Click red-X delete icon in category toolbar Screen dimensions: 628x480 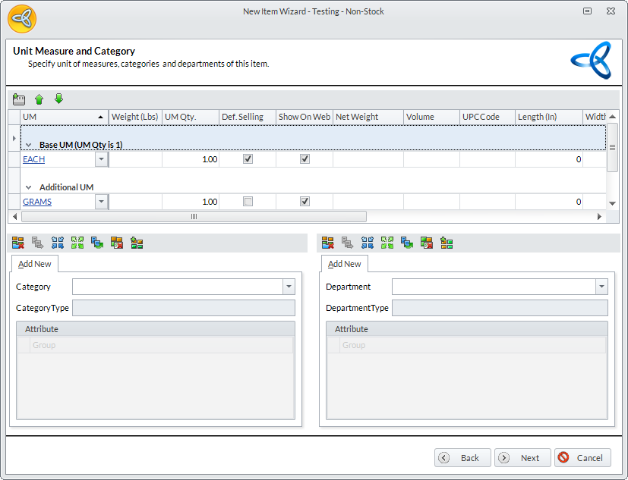pos(17,243)
